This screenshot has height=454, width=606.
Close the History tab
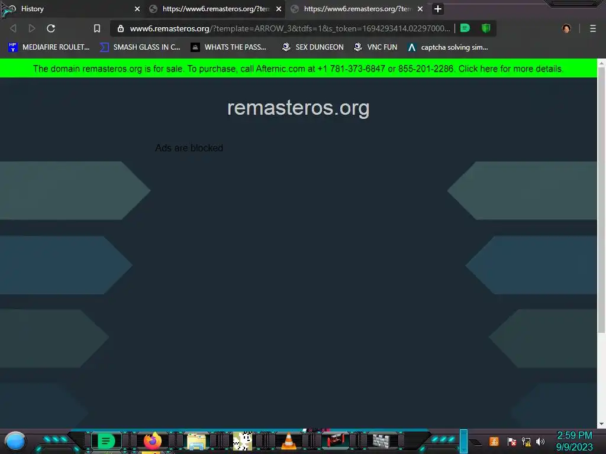pos(137,9)
